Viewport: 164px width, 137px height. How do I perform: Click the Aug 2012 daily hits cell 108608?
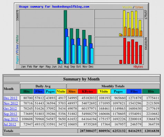pos(27,119)
